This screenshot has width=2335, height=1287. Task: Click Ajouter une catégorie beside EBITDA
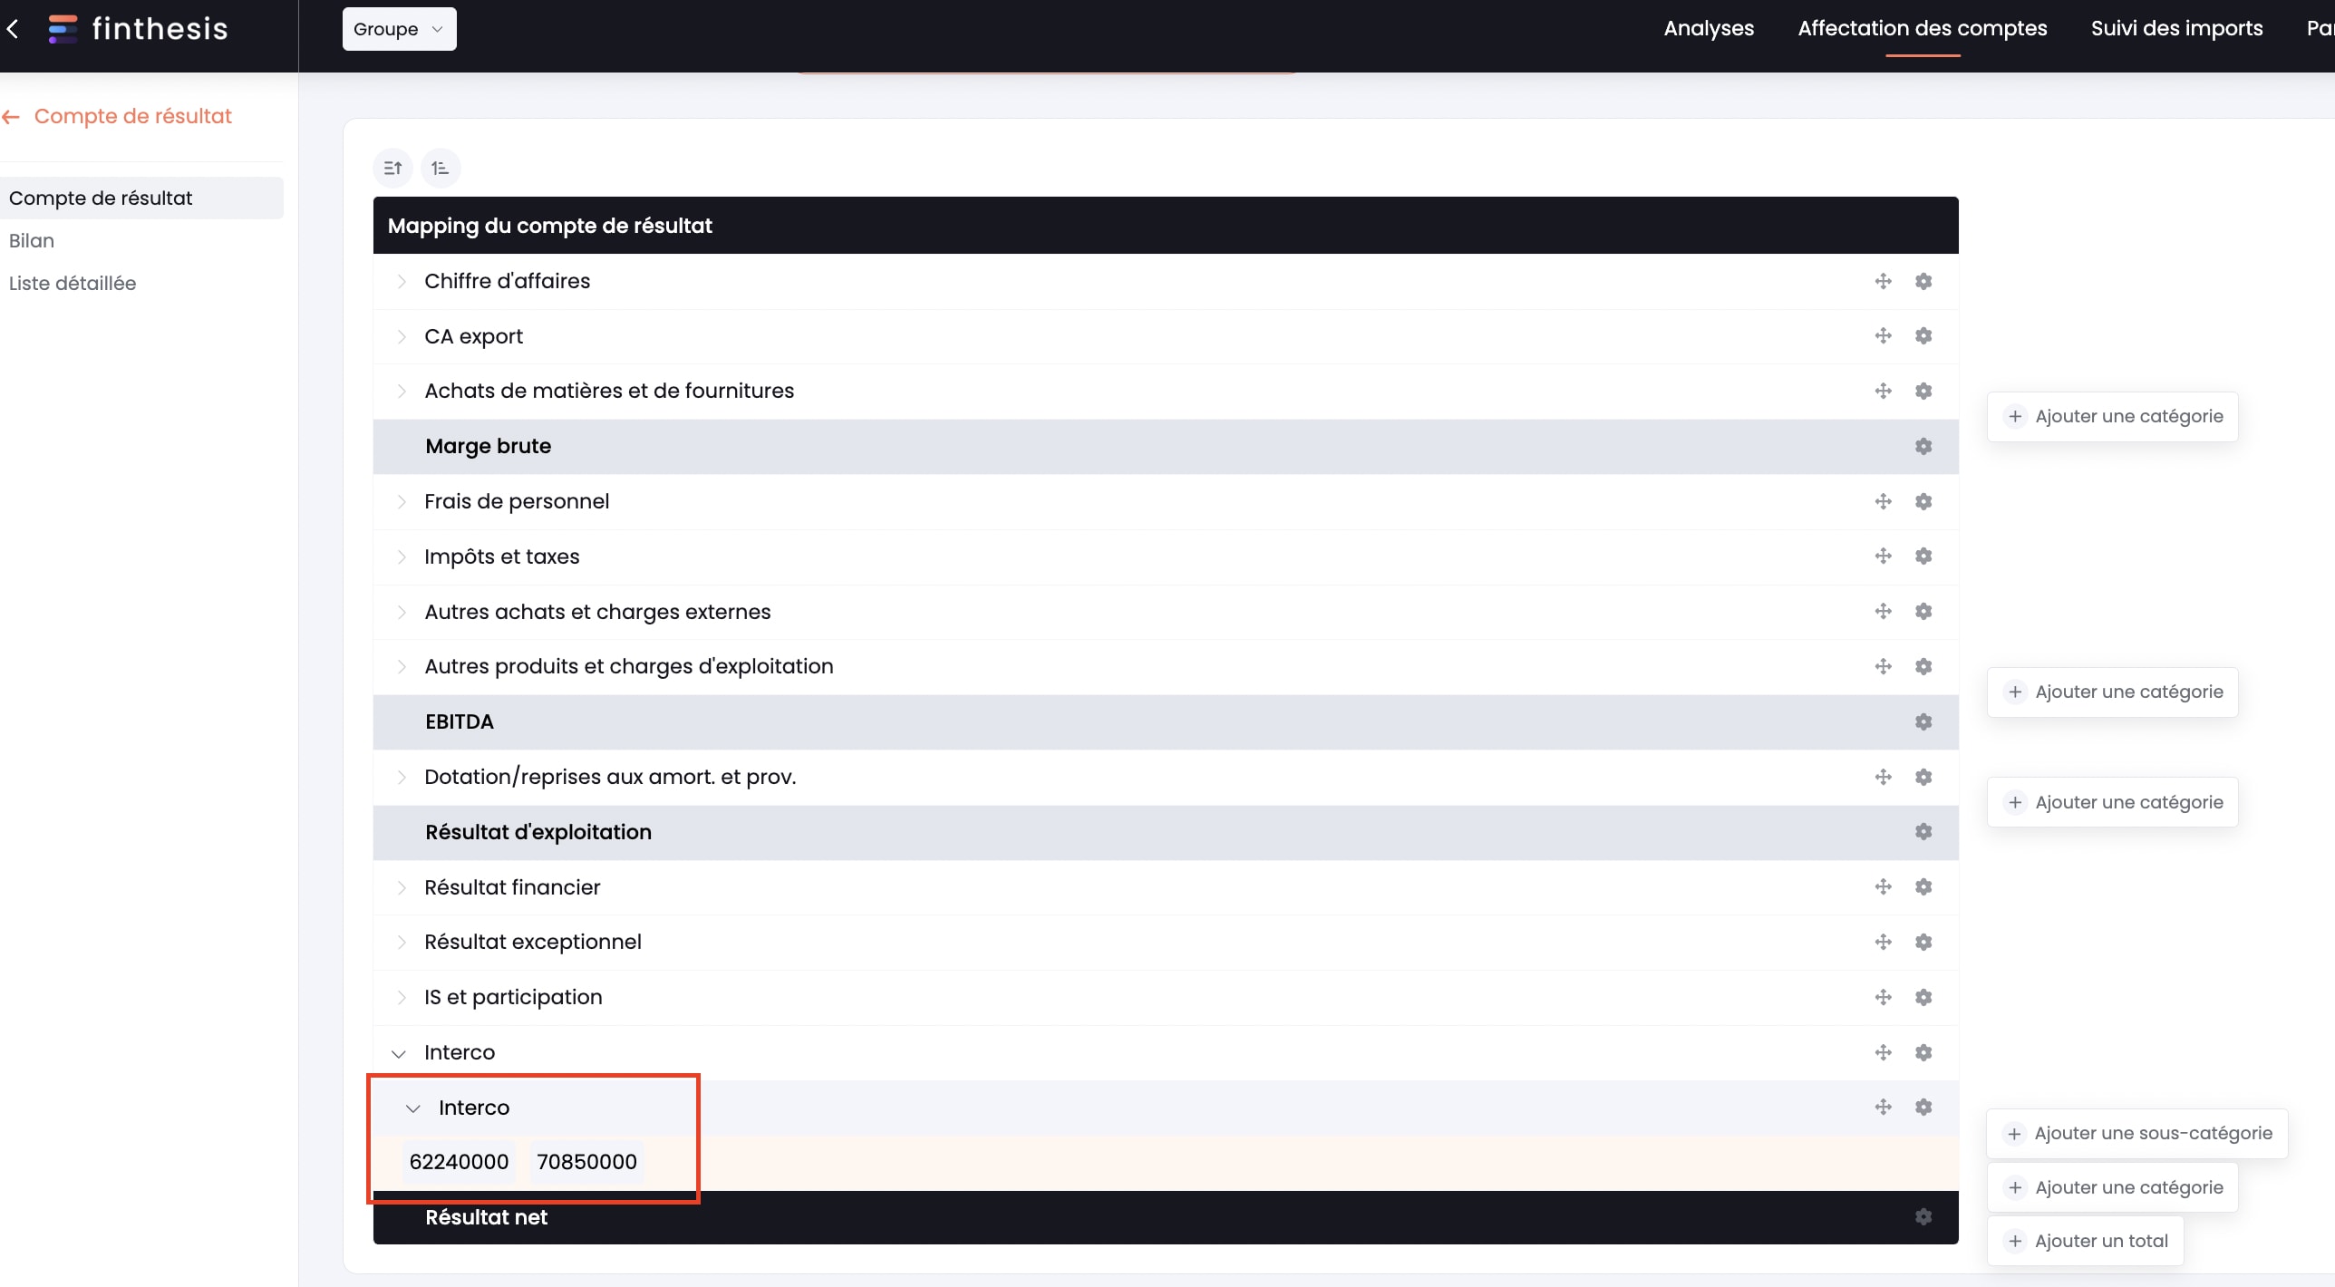pyautogui.click(x=2112, y=692)
